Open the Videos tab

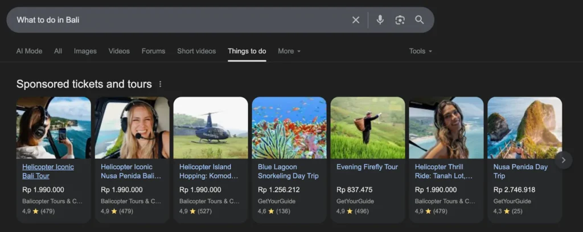(119, 51)
